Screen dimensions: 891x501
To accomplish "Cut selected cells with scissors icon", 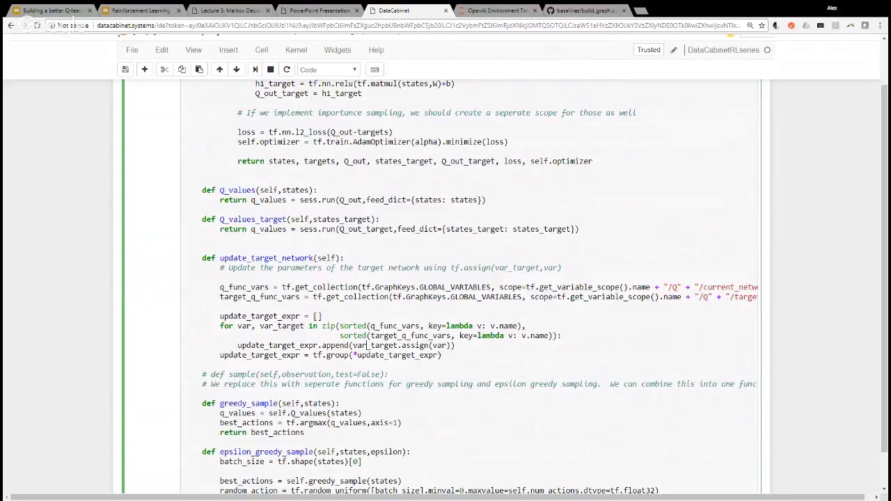I will pyautogui.click(x=164, y=70).
